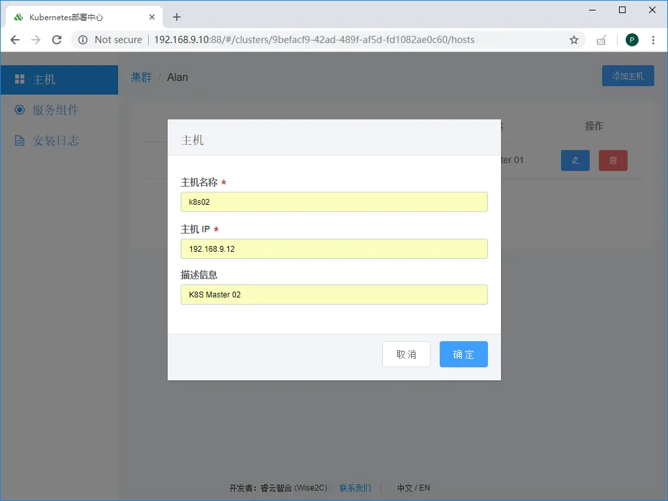Image resolution: width=668 pixels, height=501 pixels.
Task: Focus the 主机 IP field with 192.168.9.12
Action: pyautogui.click(x=334, y=249)
